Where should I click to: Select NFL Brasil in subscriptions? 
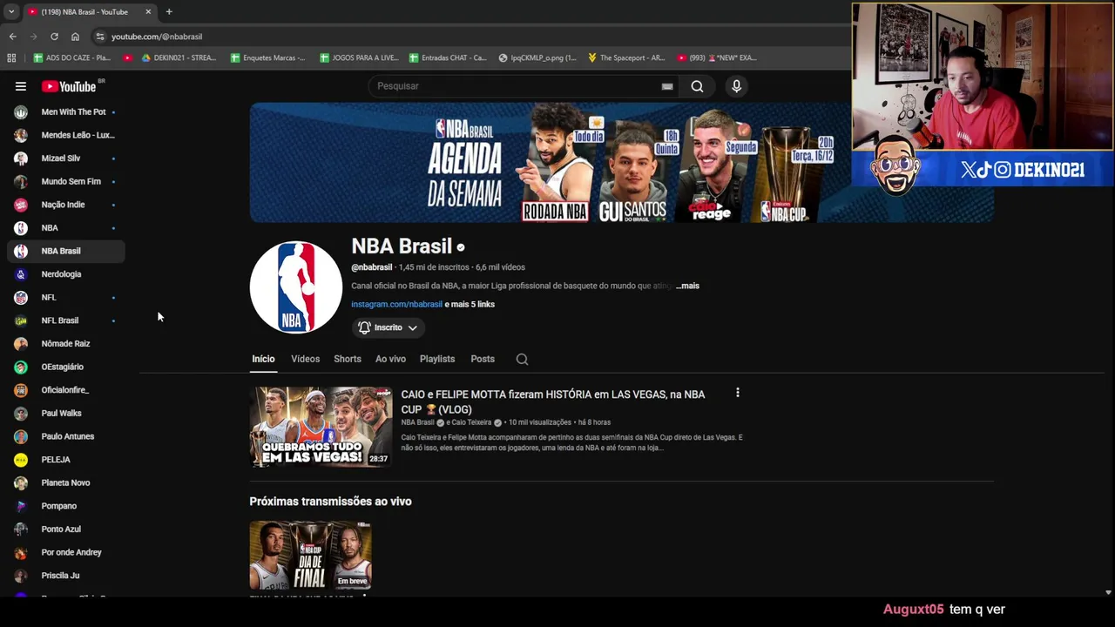(x=66, y=320)
